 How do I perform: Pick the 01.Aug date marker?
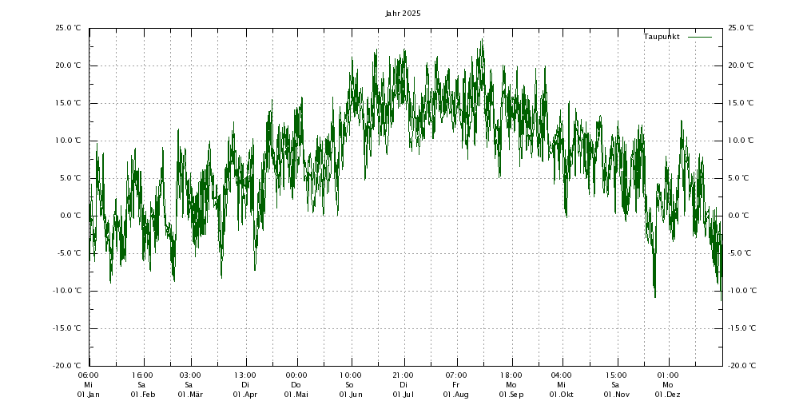click(456, 395)
